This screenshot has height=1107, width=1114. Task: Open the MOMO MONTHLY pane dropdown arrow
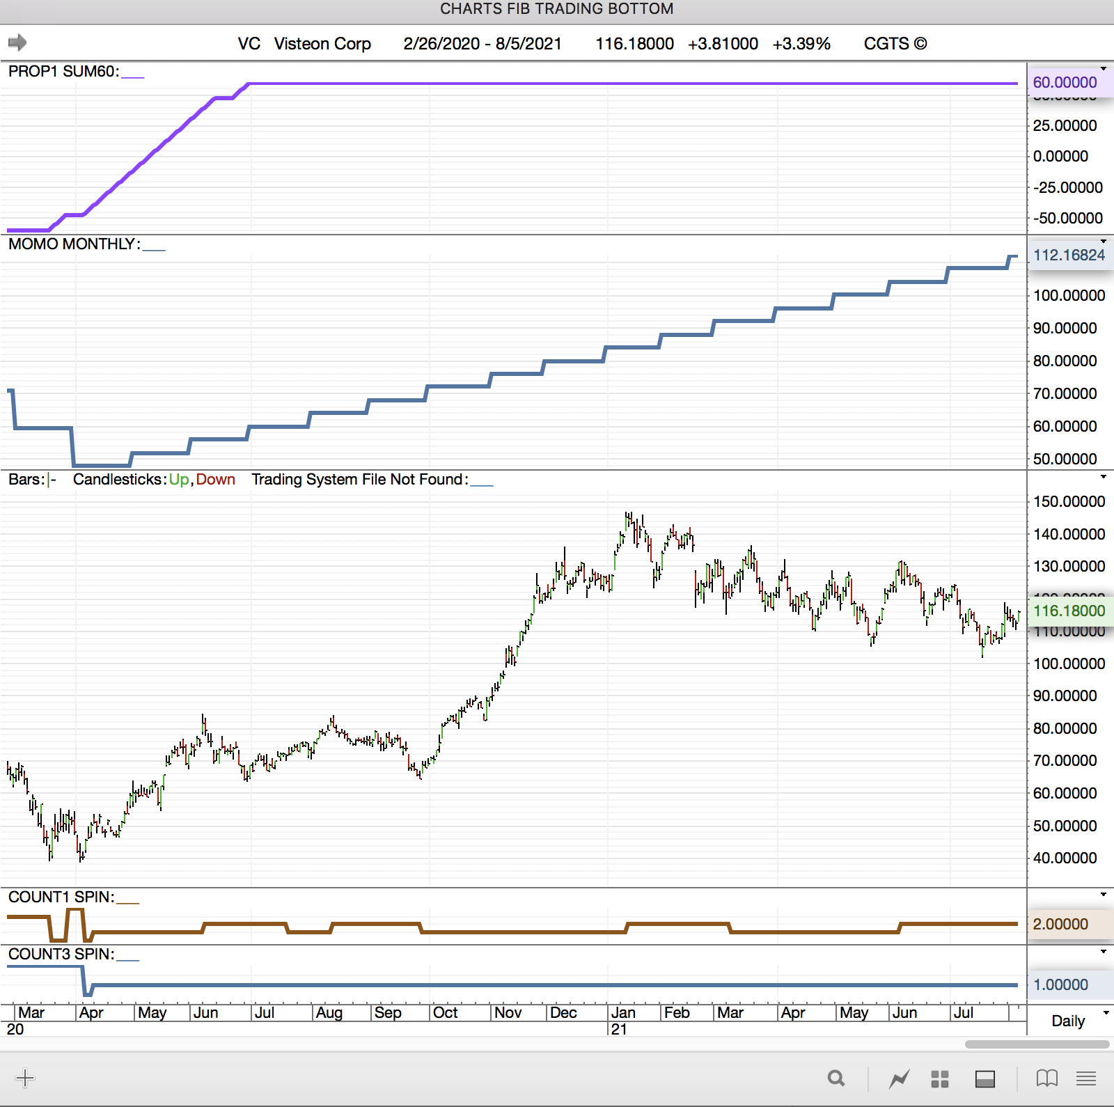tap(1104, 241)
